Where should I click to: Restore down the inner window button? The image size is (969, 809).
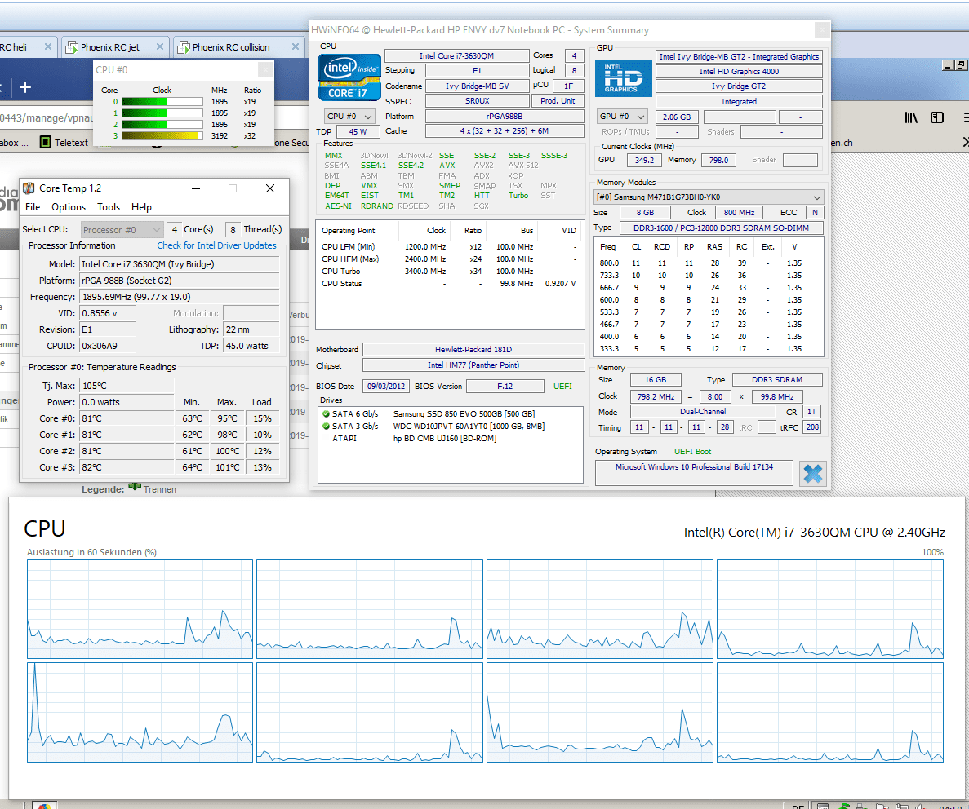tap(960, 65)
